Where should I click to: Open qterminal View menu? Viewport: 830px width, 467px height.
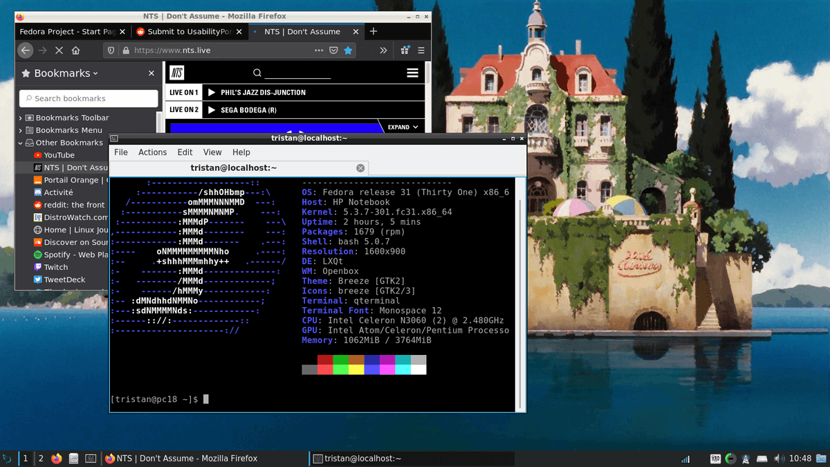coord(212,152)
